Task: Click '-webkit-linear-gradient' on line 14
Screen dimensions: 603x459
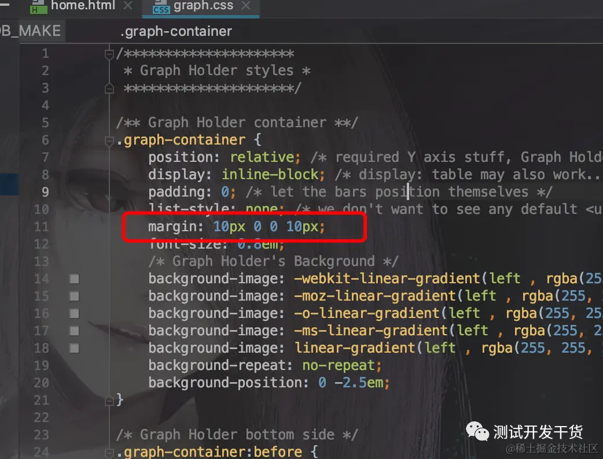Action: (x=388, y=279)
